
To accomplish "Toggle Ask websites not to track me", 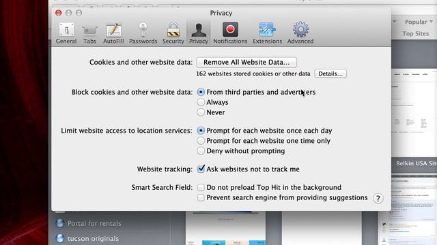I will tap(201, 169).
